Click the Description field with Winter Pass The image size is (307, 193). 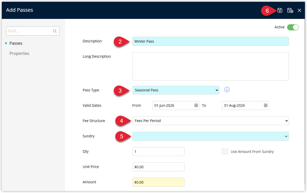pos(211,41)
